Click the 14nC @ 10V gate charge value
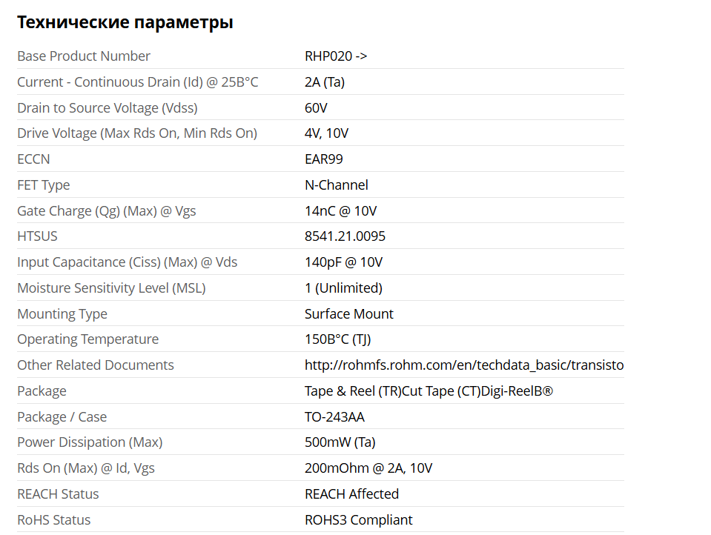The image size is (711, 535). pyautogui.click(x=340, y=211)
